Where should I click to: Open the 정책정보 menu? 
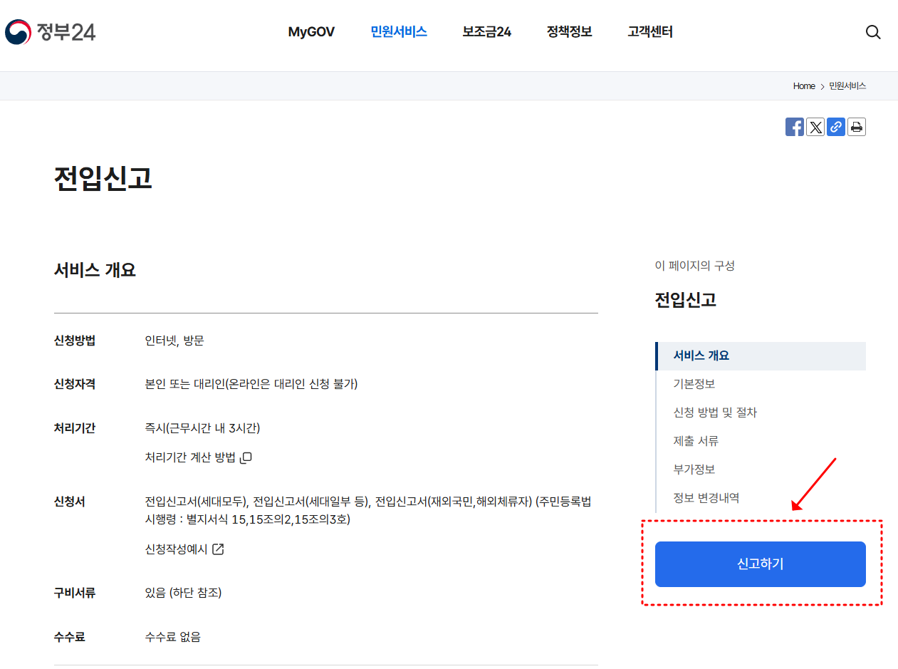pyautogui.click(x=569, y=31)
